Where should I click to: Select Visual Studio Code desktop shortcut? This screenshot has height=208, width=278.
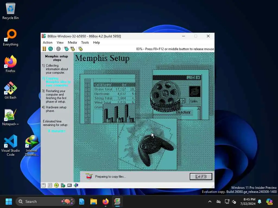[11, 145]
